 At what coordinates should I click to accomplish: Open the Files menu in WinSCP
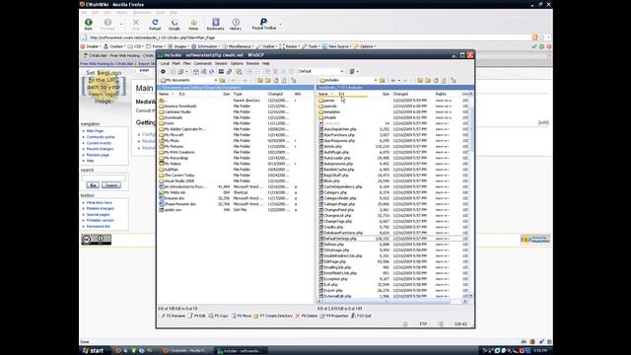point(186,63)
